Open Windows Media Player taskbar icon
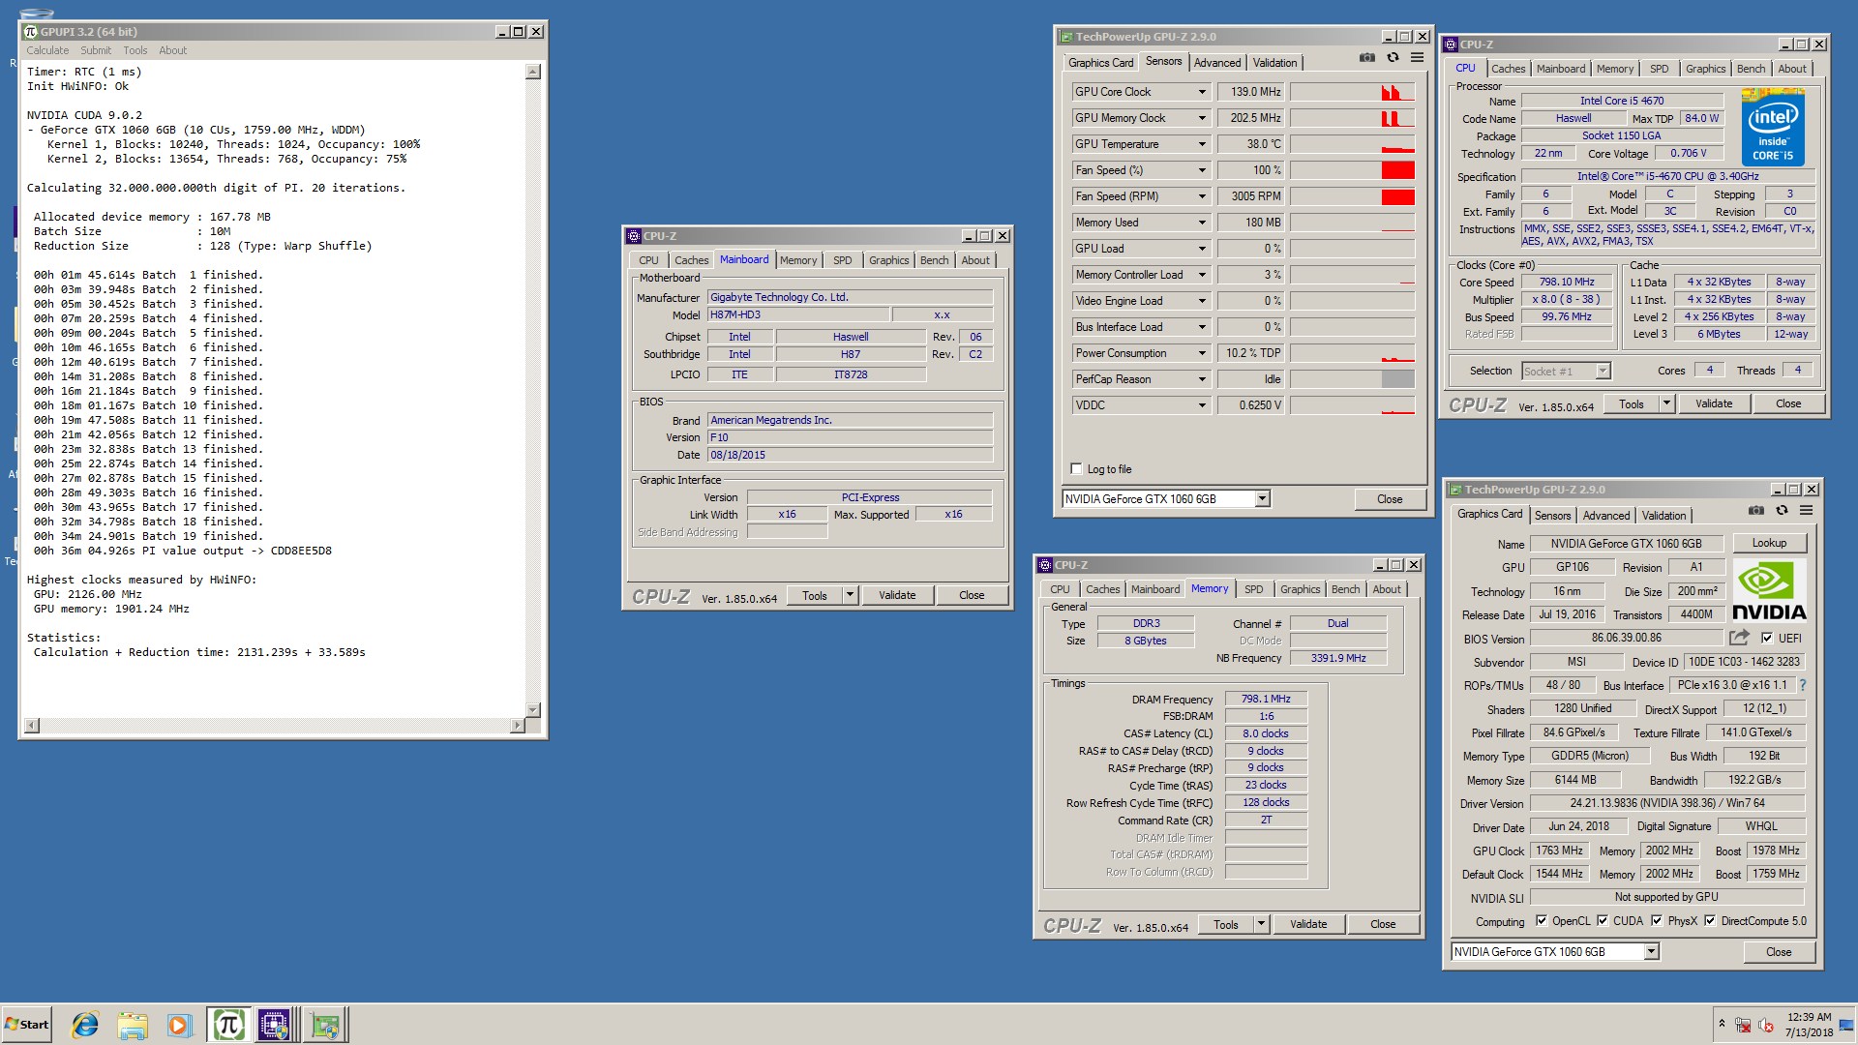 (179, 1025)
